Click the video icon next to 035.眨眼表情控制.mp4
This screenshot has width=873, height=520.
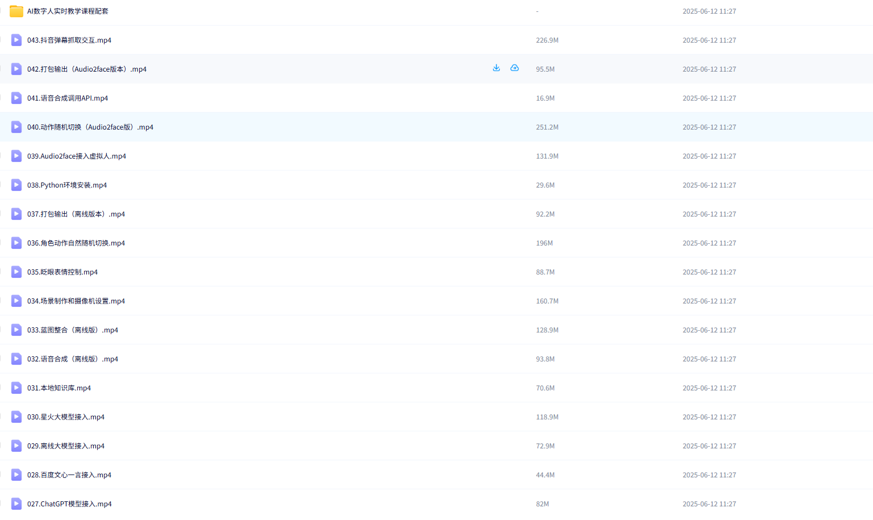tap(16, 272)
